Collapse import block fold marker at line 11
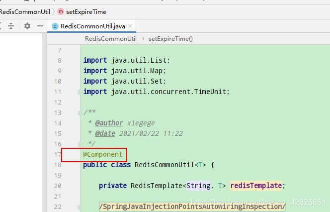The width and height of the screenshot is (330, 212). click(x=80, y=92)
